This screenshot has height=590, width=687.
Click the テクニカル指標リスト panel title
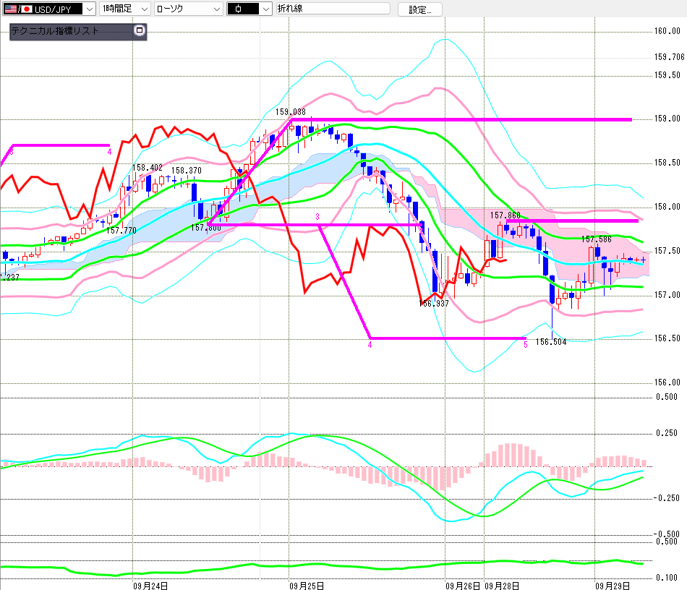point(55,30)
